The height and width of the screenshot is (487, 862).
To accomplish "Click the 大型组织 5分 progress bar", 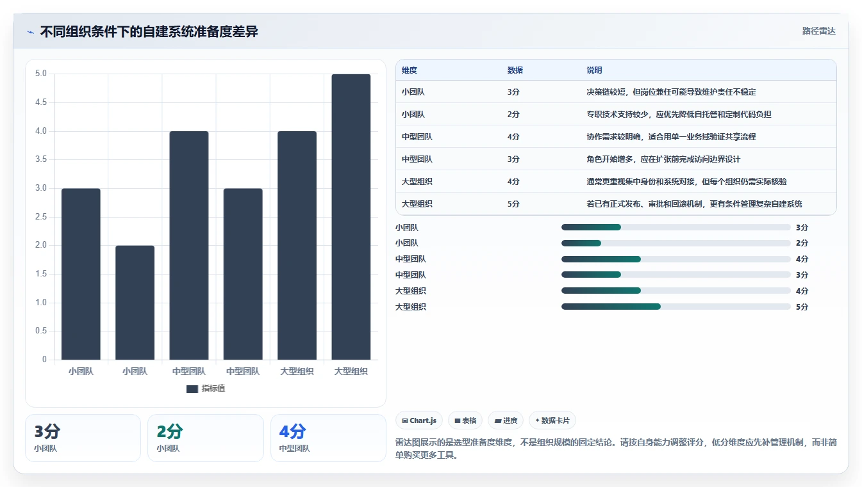I will click(676, 307).
